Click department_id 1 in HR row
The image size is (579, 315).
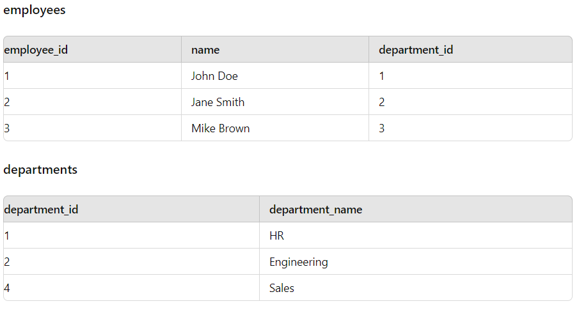(131, 235)
